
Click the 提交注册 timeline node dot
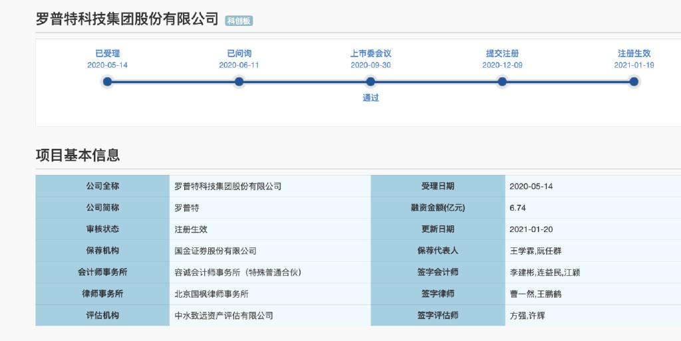coord(502,82)
